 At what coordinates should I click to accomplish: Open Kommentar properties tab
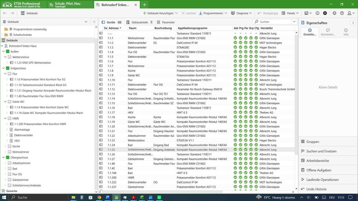328,32
